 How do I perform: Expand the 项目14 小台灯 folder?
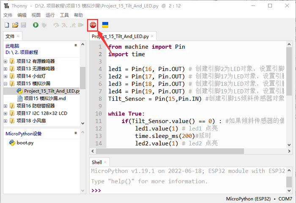point(5,76)
